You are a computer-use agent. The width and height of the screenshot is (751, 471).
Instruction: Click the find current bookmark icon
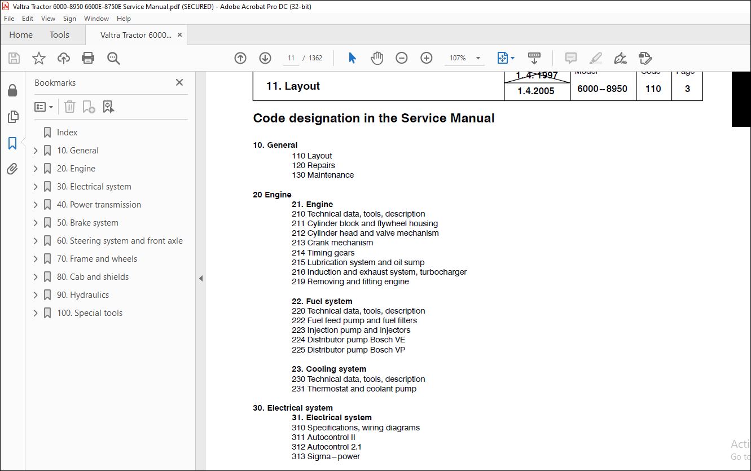109,107
